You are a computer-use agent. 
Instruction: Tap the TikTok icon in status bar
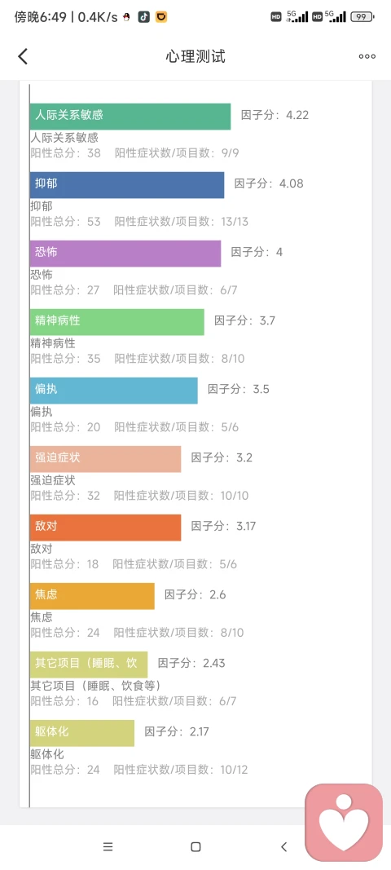click(143, 17)
